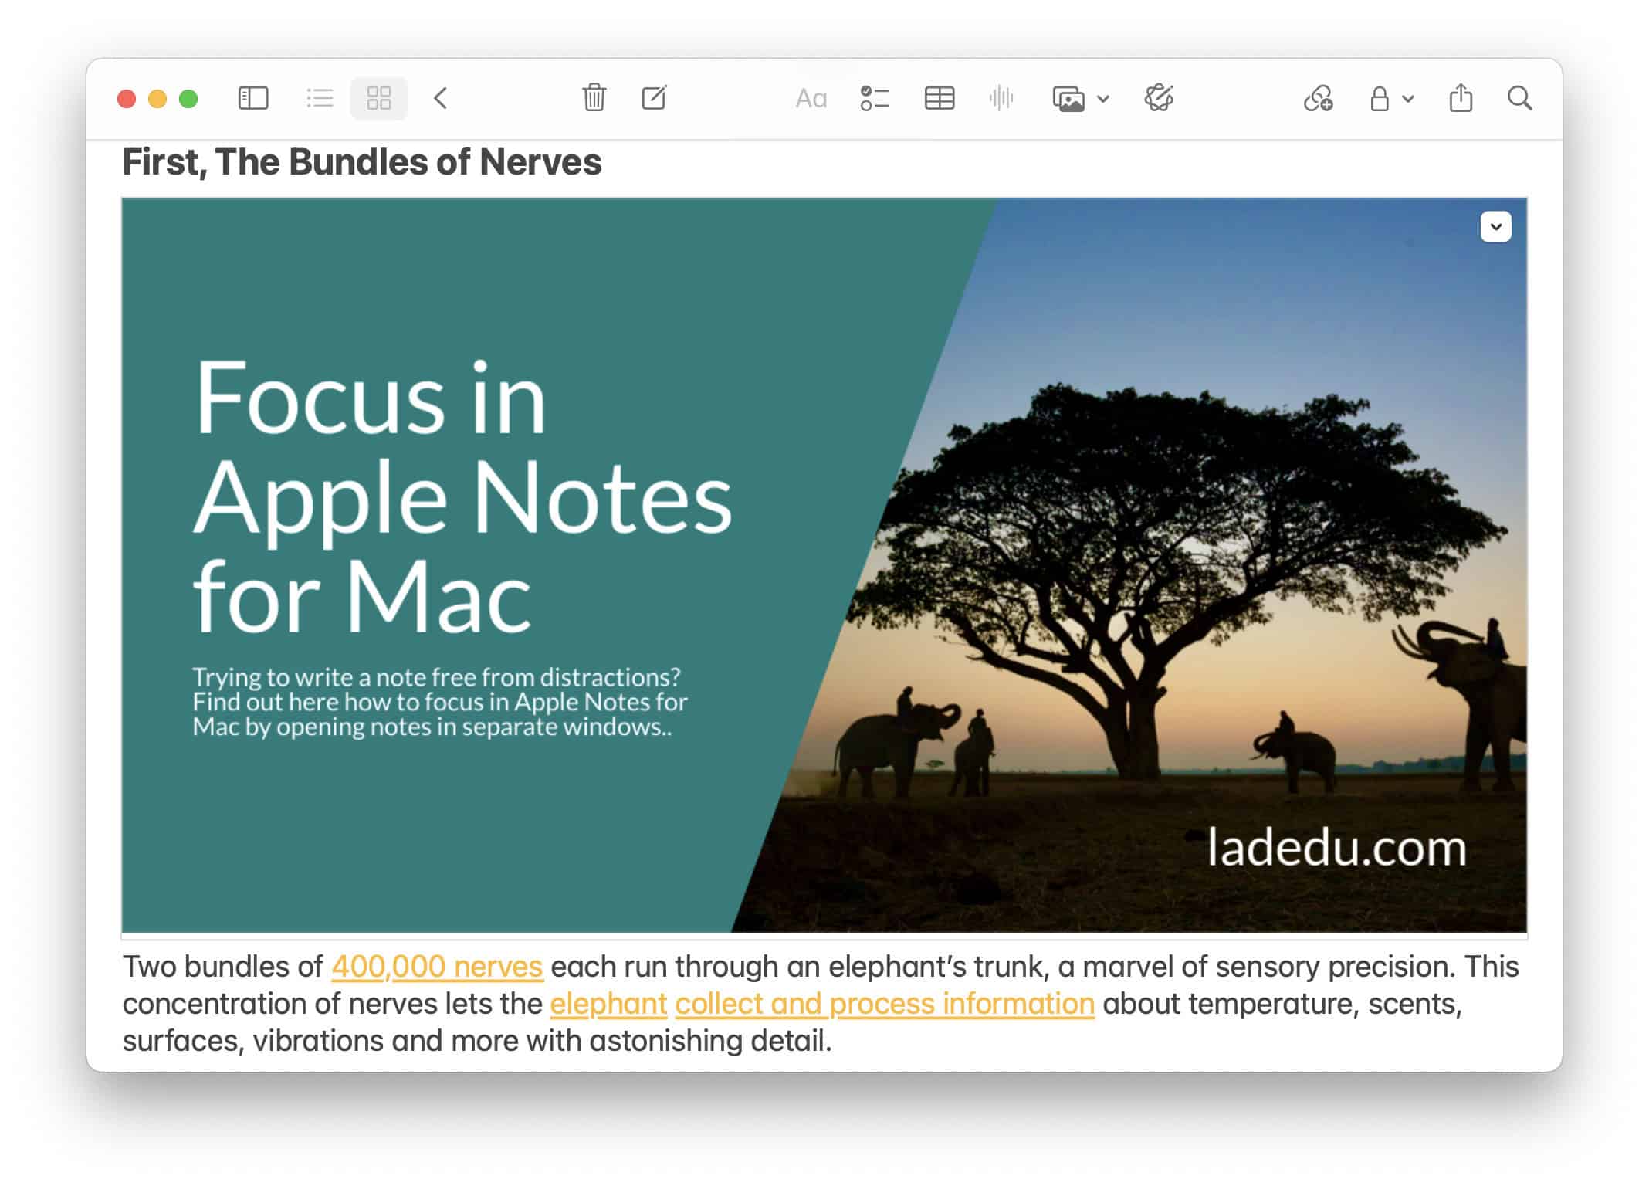Follow the collect and process information link
The width and height of the screenshot is (1649, 1186).
click(883, 1003)
